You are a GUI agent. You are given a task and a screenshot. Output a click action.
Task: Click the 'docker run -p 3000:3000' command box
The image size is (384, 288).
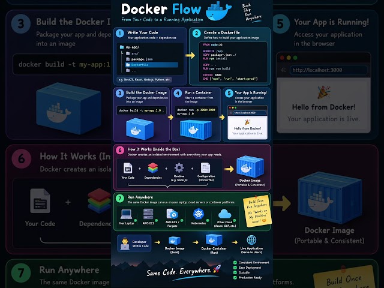click(x=196, y=112)
